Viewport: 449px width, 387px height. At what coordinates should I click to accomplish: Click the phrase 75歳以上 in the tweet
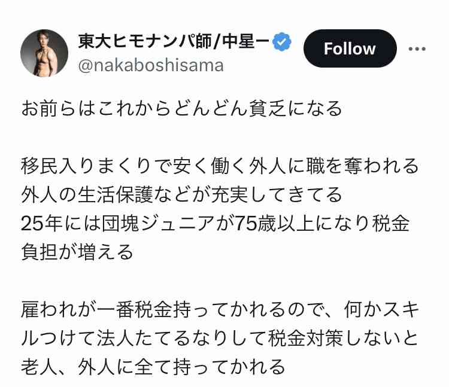[x=275, y=224]
